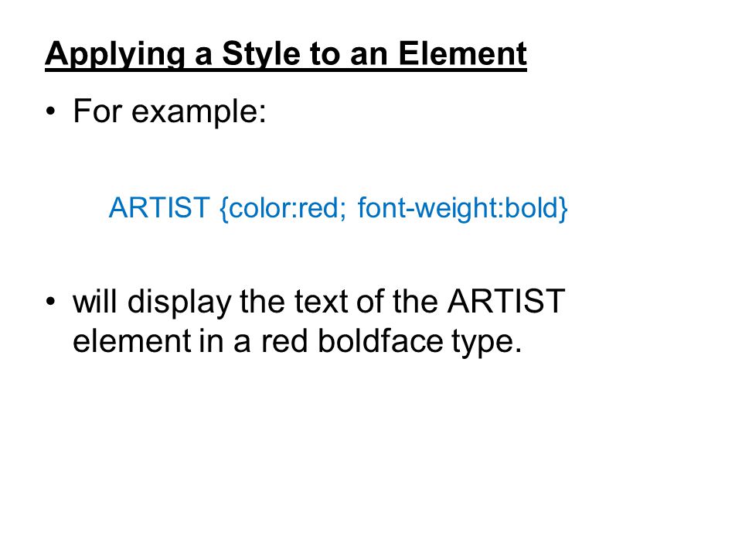Select the bullet point before "will display"
The height and width of the screenshot is (557, 742).
pos(51,302)
